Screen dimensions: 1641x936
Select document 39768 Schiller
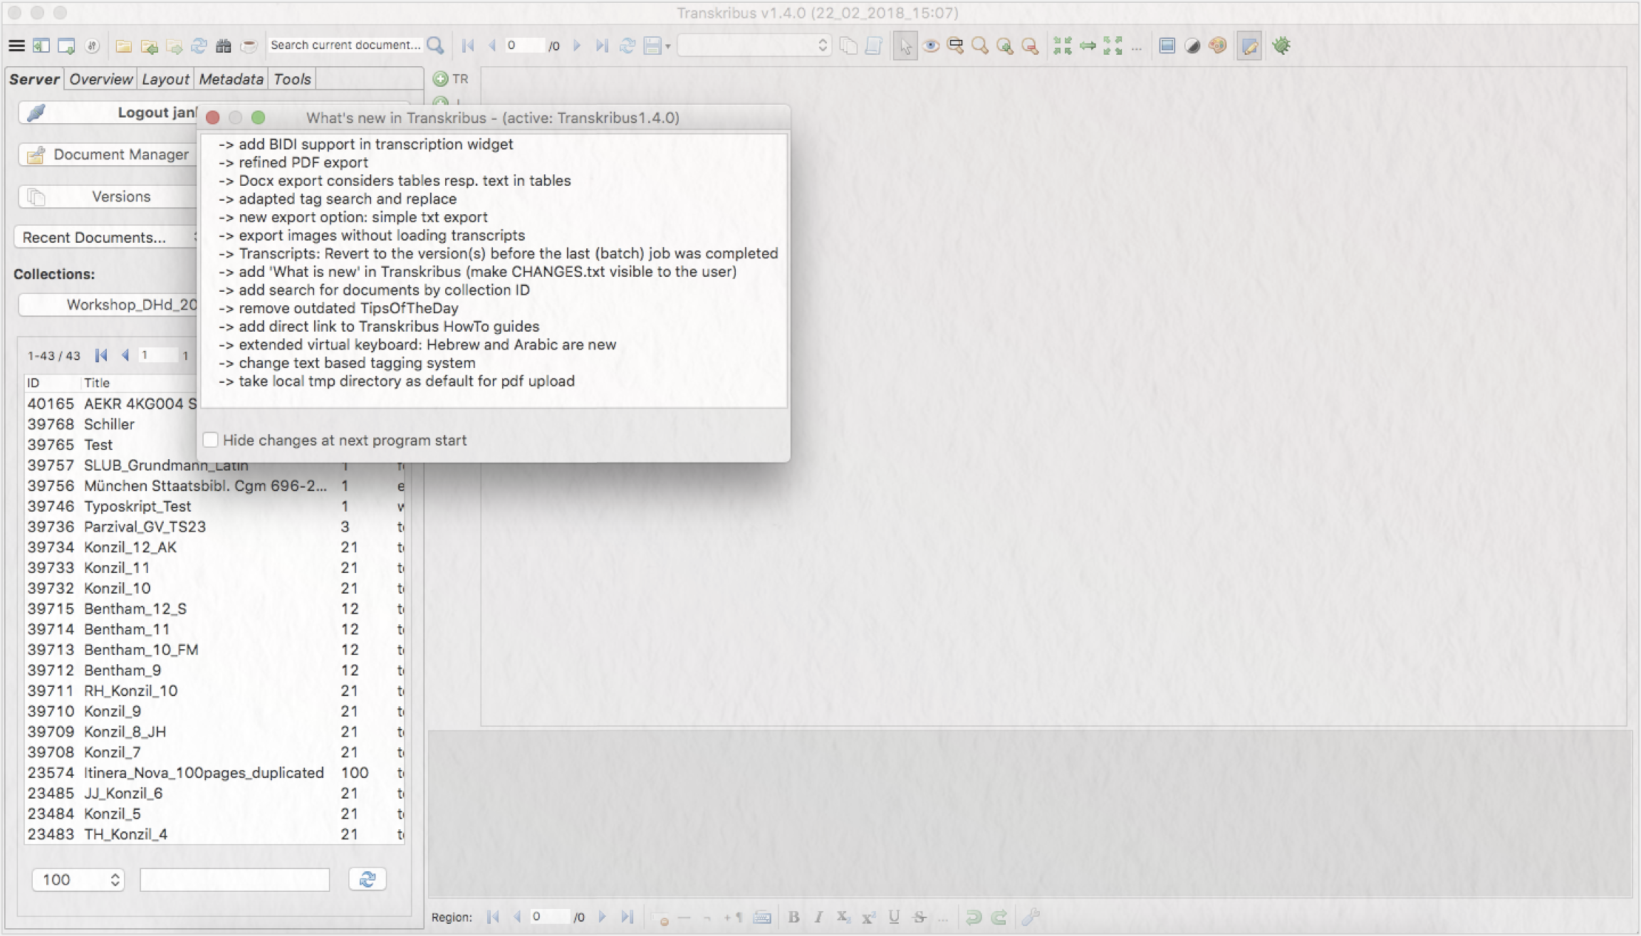(111, 424)
